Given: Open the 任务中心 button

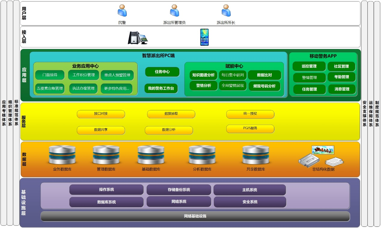Looking at the screenshot, I should [162, 72].
